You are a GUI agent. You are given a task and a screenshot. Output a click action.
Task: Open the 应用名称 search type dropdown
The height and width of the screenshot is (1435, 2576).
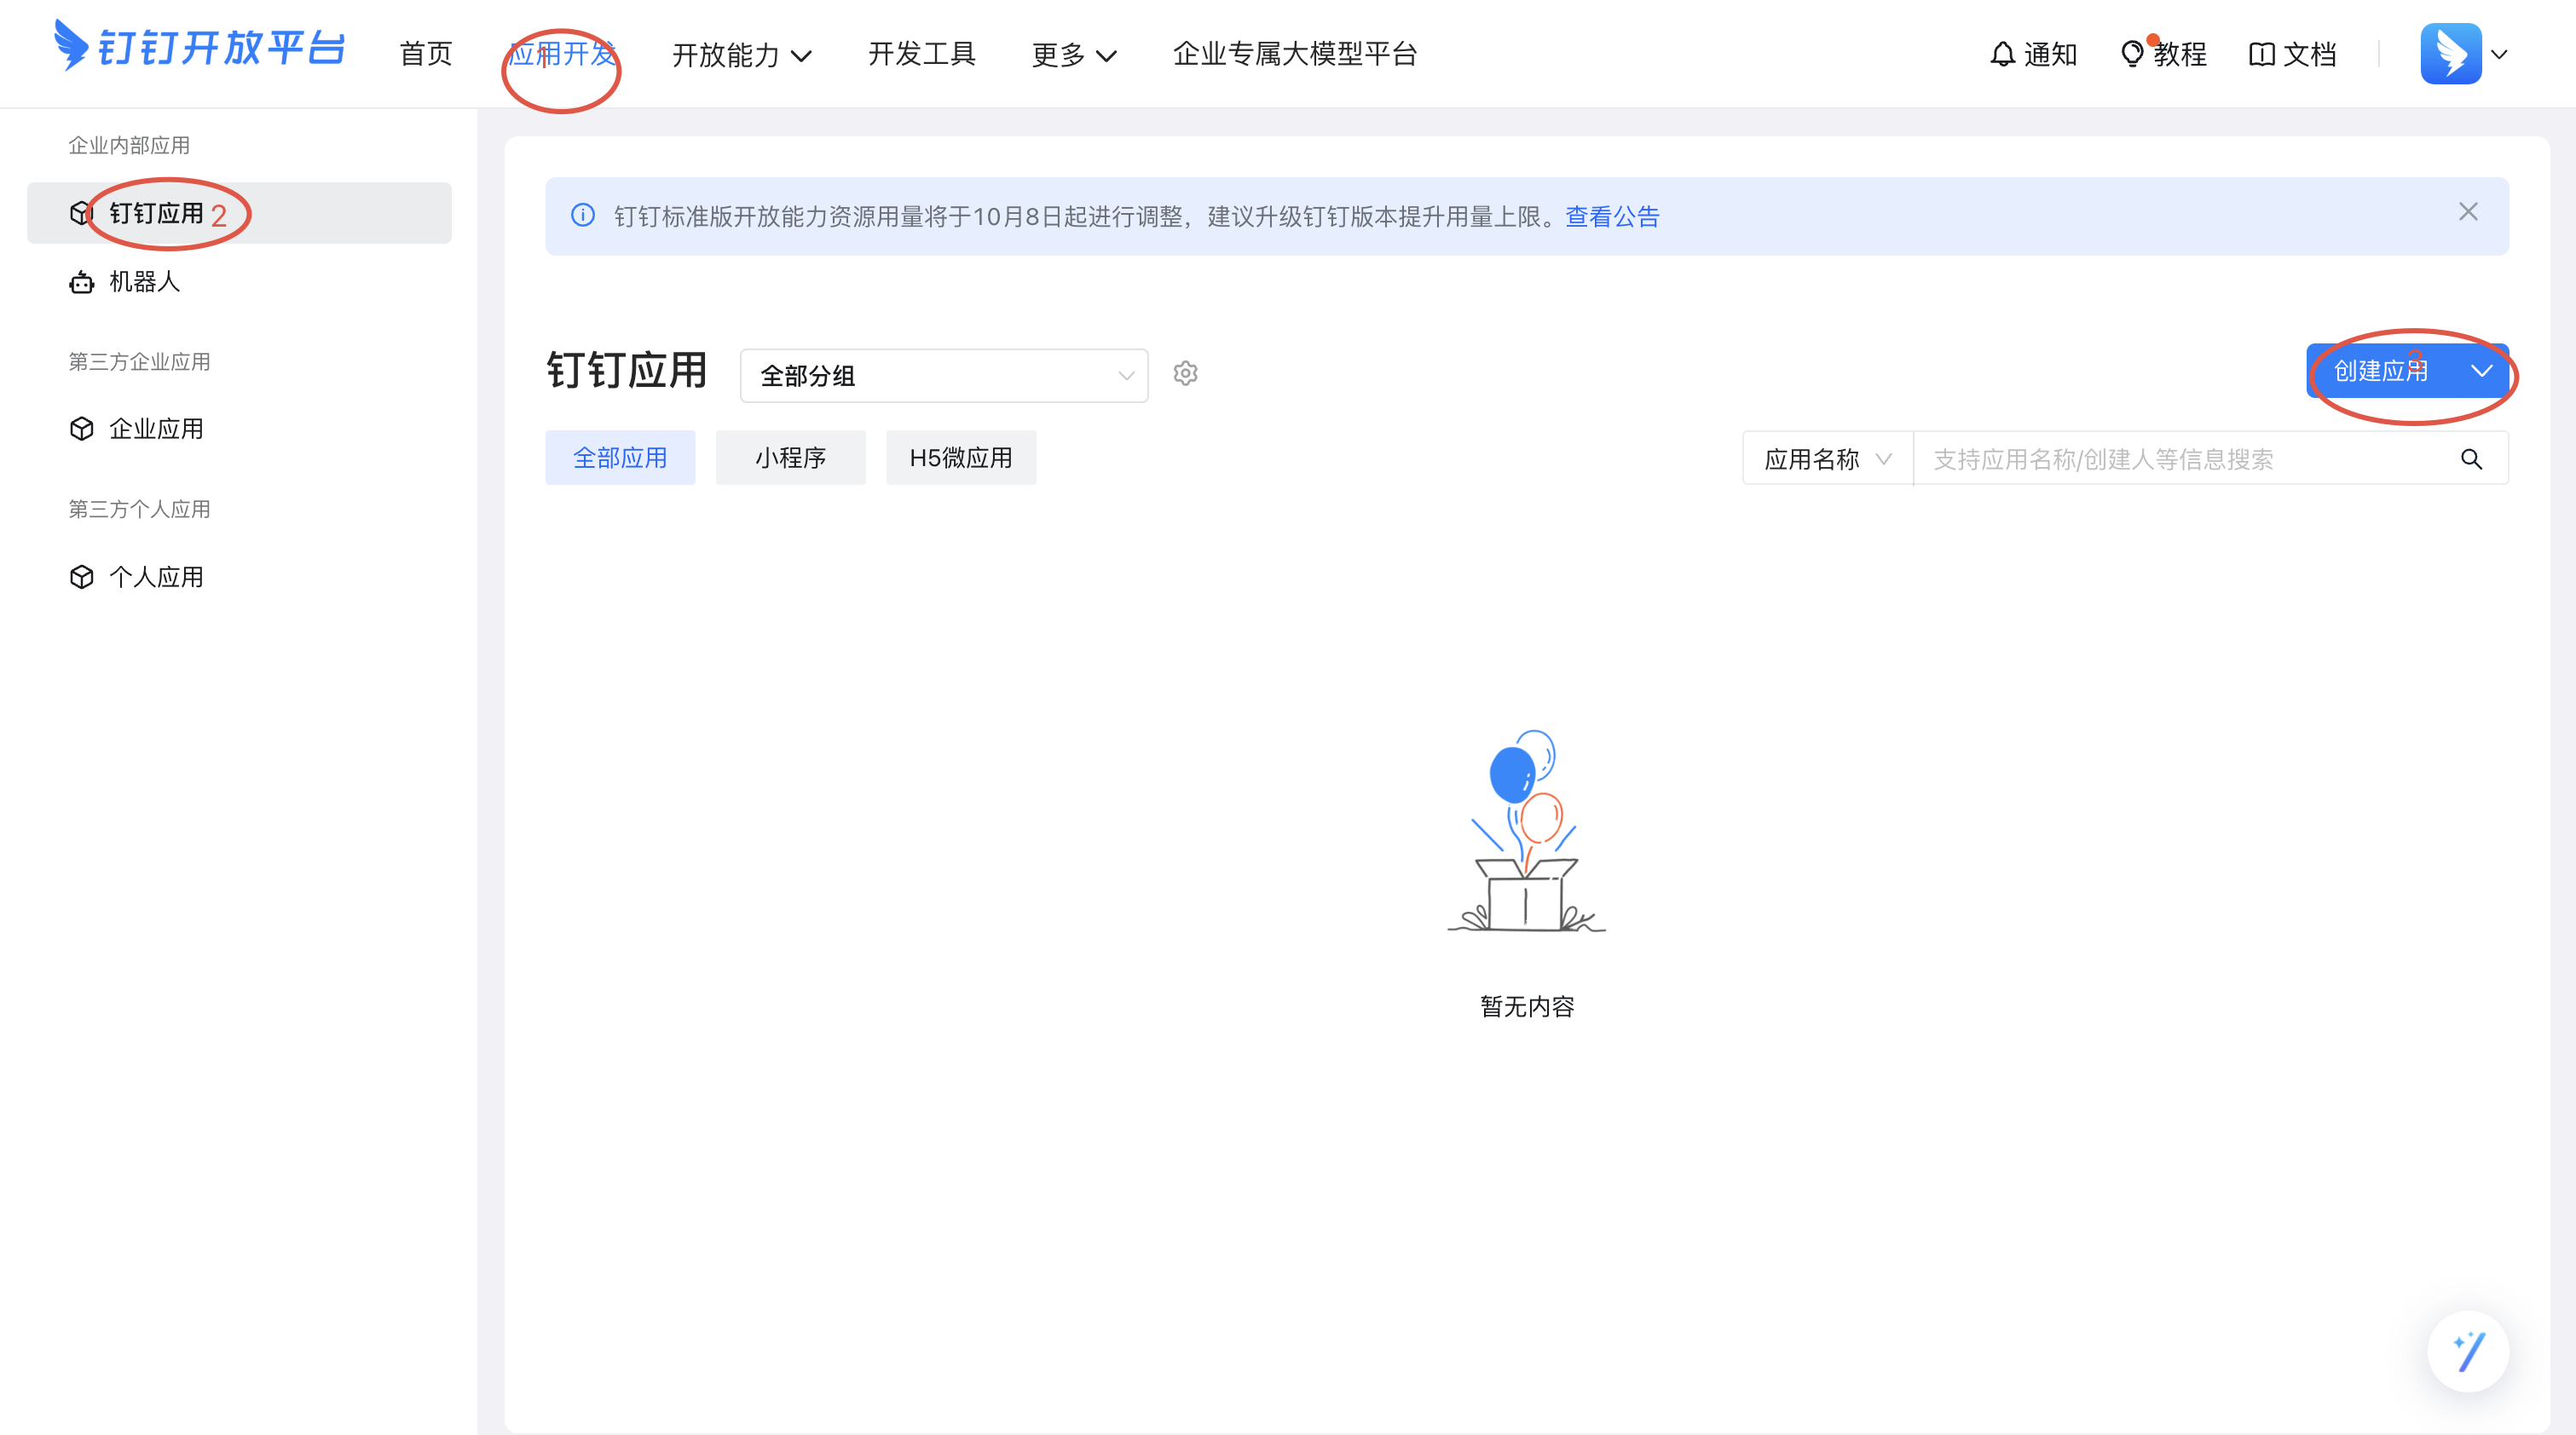pos(1827,459)
